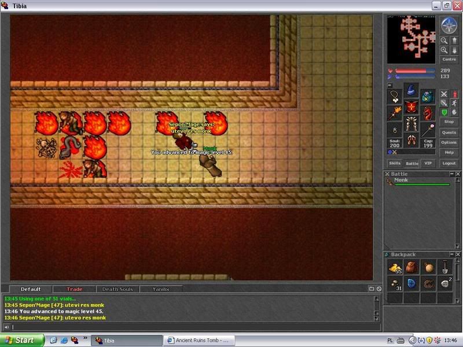Click the Backpack parent container icon

tap(387, 254)
